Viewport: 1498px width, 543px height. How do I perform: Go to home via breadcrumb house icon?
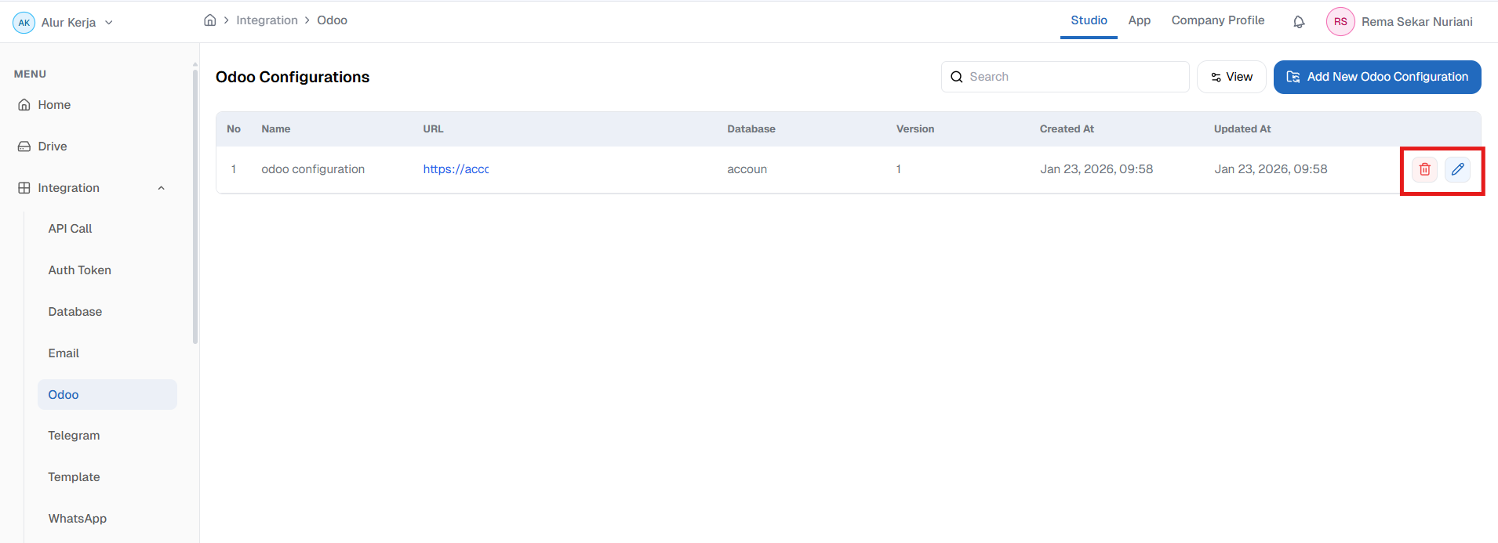[209, 20]
